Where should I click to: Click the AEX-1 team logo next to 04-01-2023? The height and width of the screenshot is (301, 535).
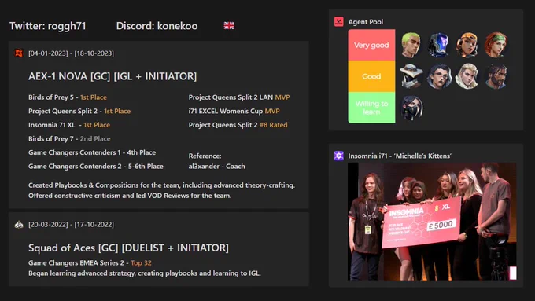point(19,53)
